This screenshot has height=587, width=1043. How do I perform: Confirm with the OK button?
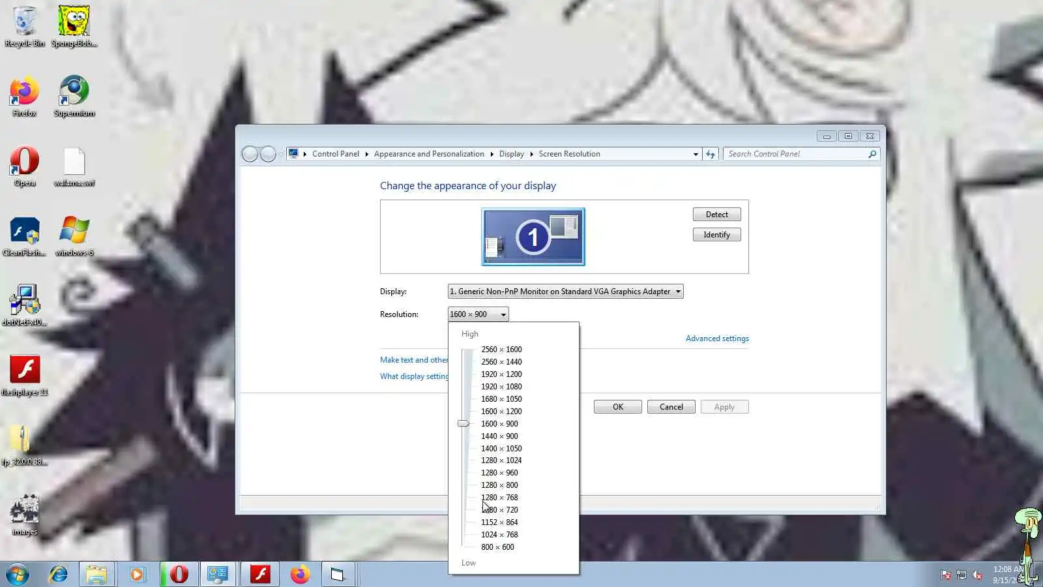point(618,407)
